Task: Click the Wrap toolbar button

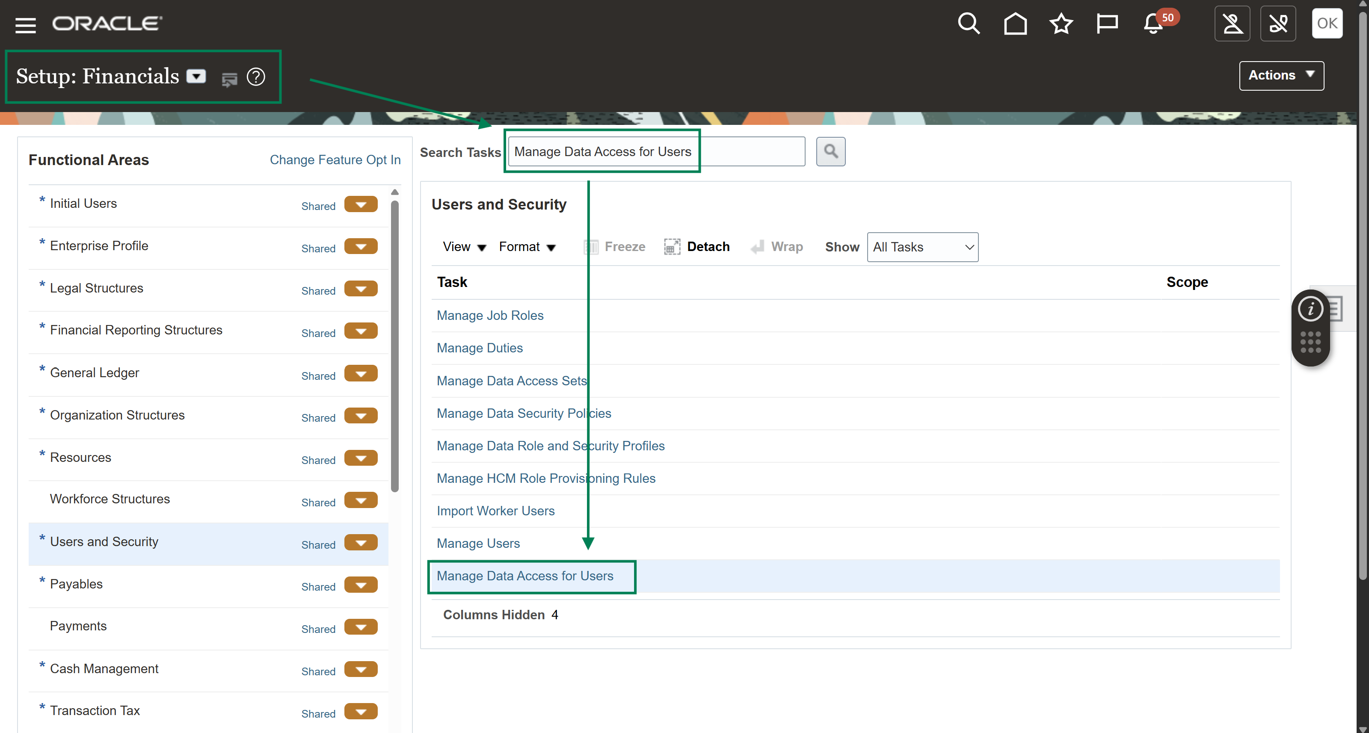Action: 776,247
